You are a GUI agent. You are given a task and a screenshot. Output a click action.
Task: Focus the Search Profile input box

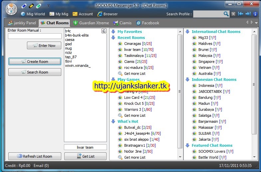point(208,14)
